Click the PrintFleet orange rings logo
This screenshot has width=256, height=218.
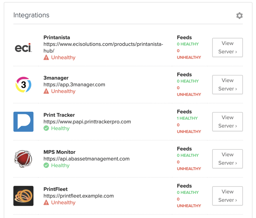[x=23, y=196]
